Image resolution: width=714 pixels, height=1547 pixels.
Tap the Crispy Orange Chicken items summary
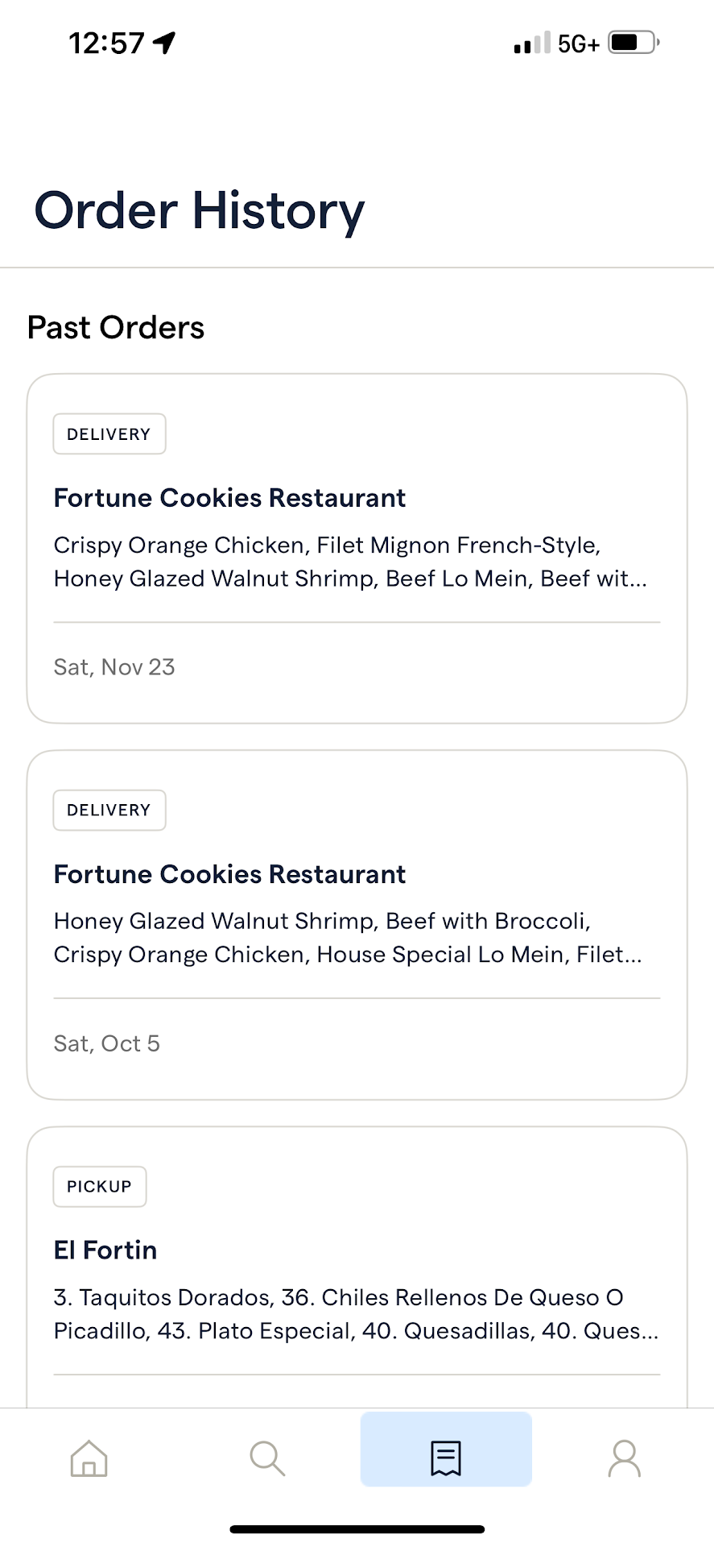pyautogui.click(x=350, y=562)
